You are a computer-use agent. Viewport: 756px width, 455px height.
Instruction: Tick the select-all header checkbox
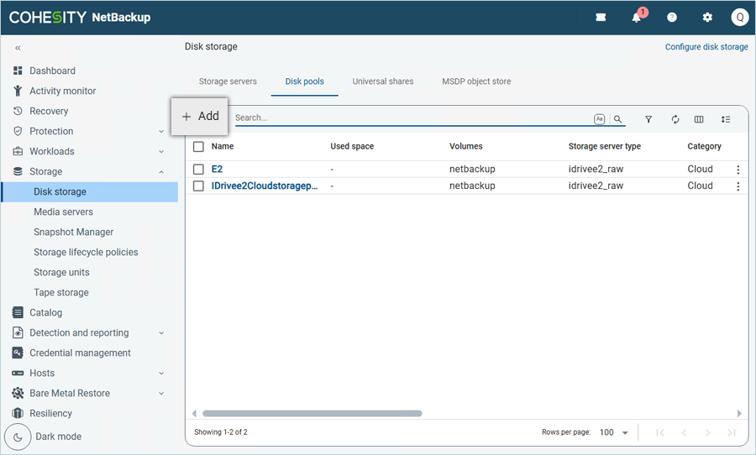click(199, 146)
